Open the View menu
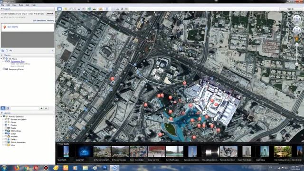This screenshot has width=304, height=171. click(14, 5)
